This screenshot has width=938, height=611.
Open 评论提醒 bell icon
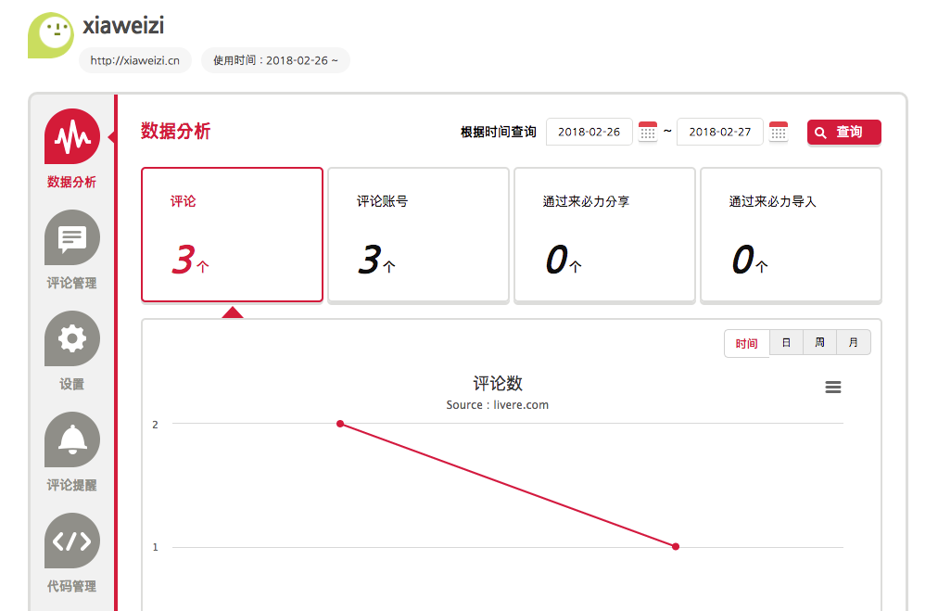(71, 439)
